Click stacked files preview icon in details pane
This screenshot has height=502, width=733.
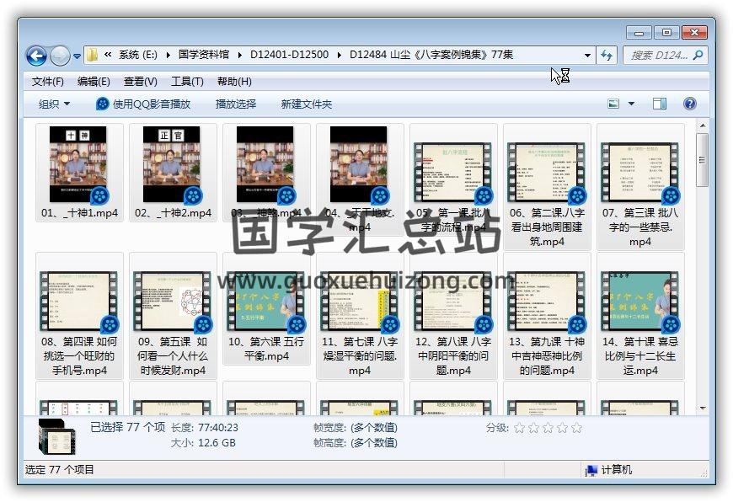(x=57, y=437)
